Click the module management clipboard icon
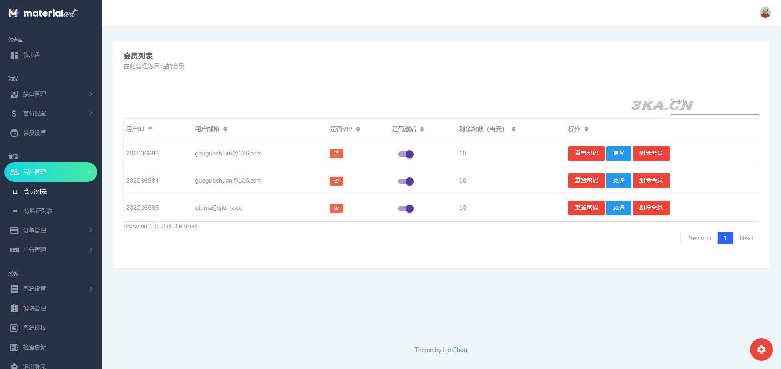 click(x=14, y=309)
